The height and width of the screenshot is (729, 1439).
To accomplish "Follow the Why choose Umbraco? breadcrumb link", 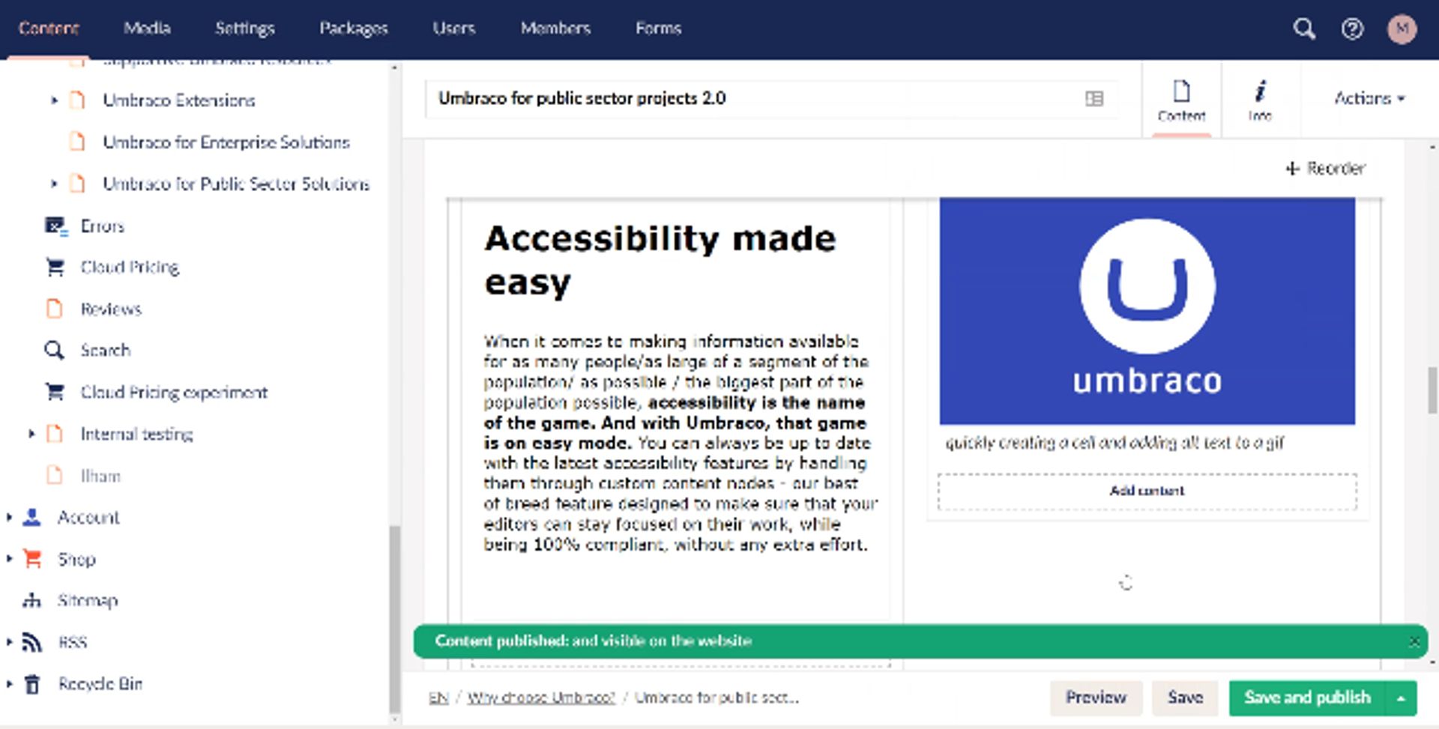I will [542, 698].
